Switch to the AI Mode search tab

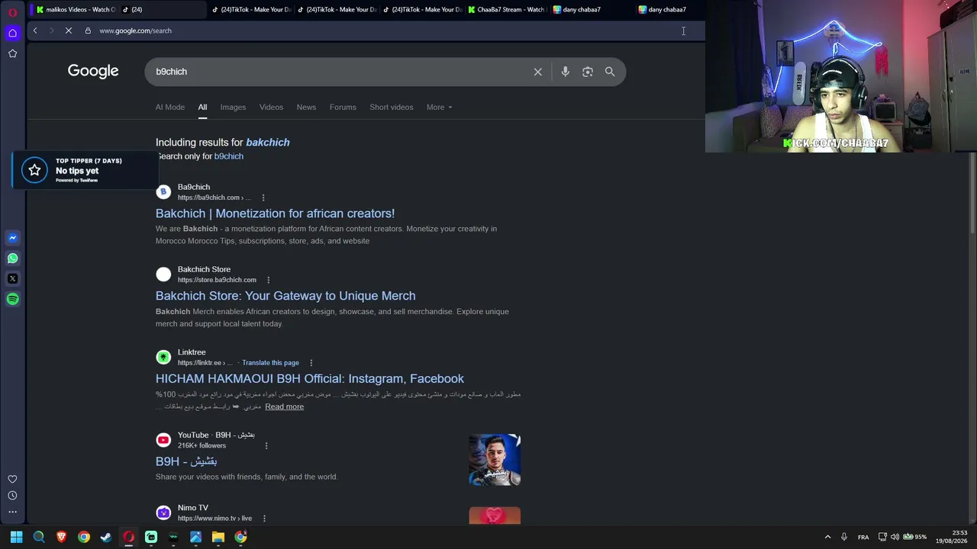tap(170, 107)
